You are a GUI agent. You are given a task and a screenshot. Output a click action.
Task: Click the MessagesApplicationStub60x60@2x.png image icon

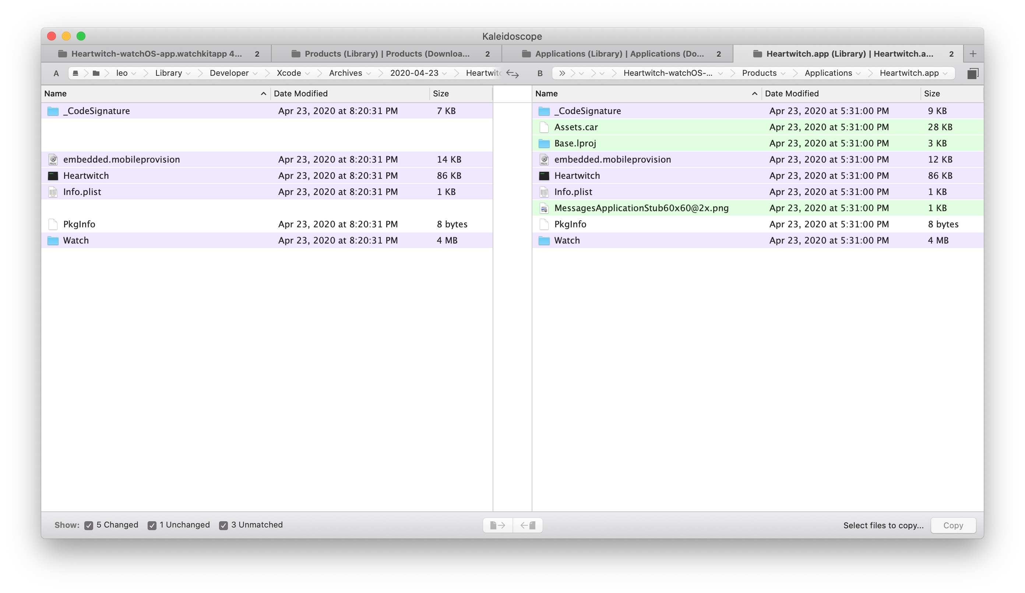(x=544, y=208)
